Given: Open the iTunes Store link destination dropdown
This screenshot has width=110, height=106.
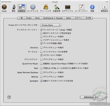Looking at the screenshot, I should pyautogui.click(x=51, y=25).
